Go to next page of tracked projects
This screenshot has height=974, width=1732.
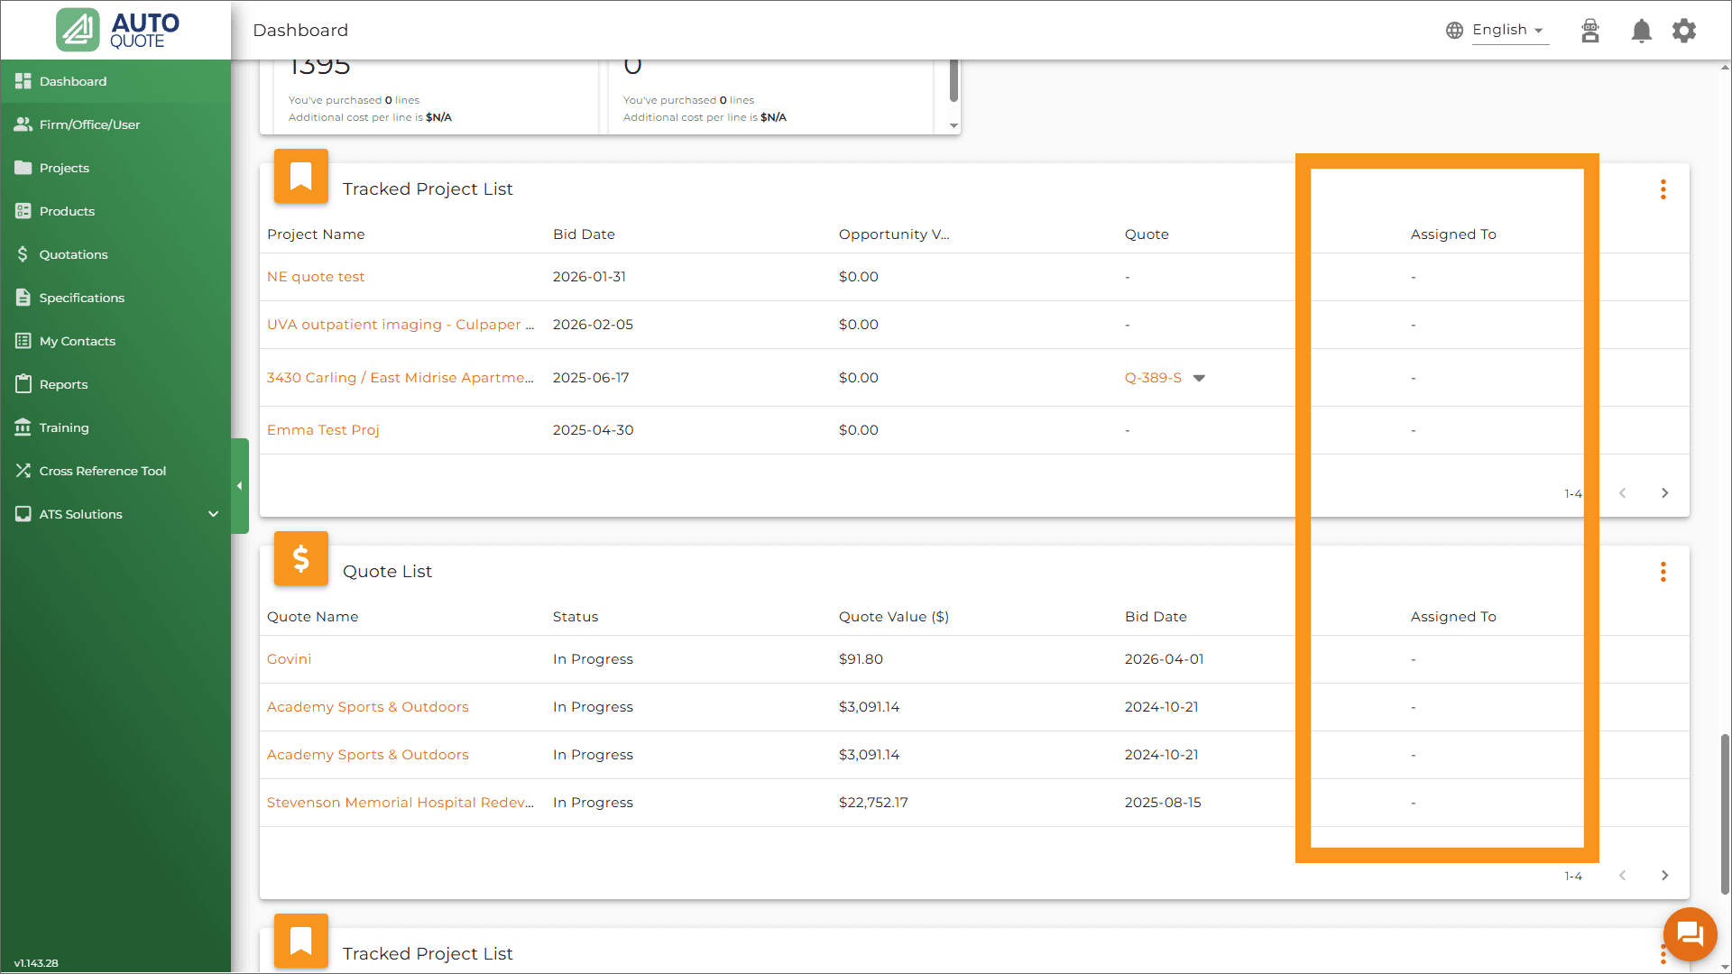point(1665,493)
